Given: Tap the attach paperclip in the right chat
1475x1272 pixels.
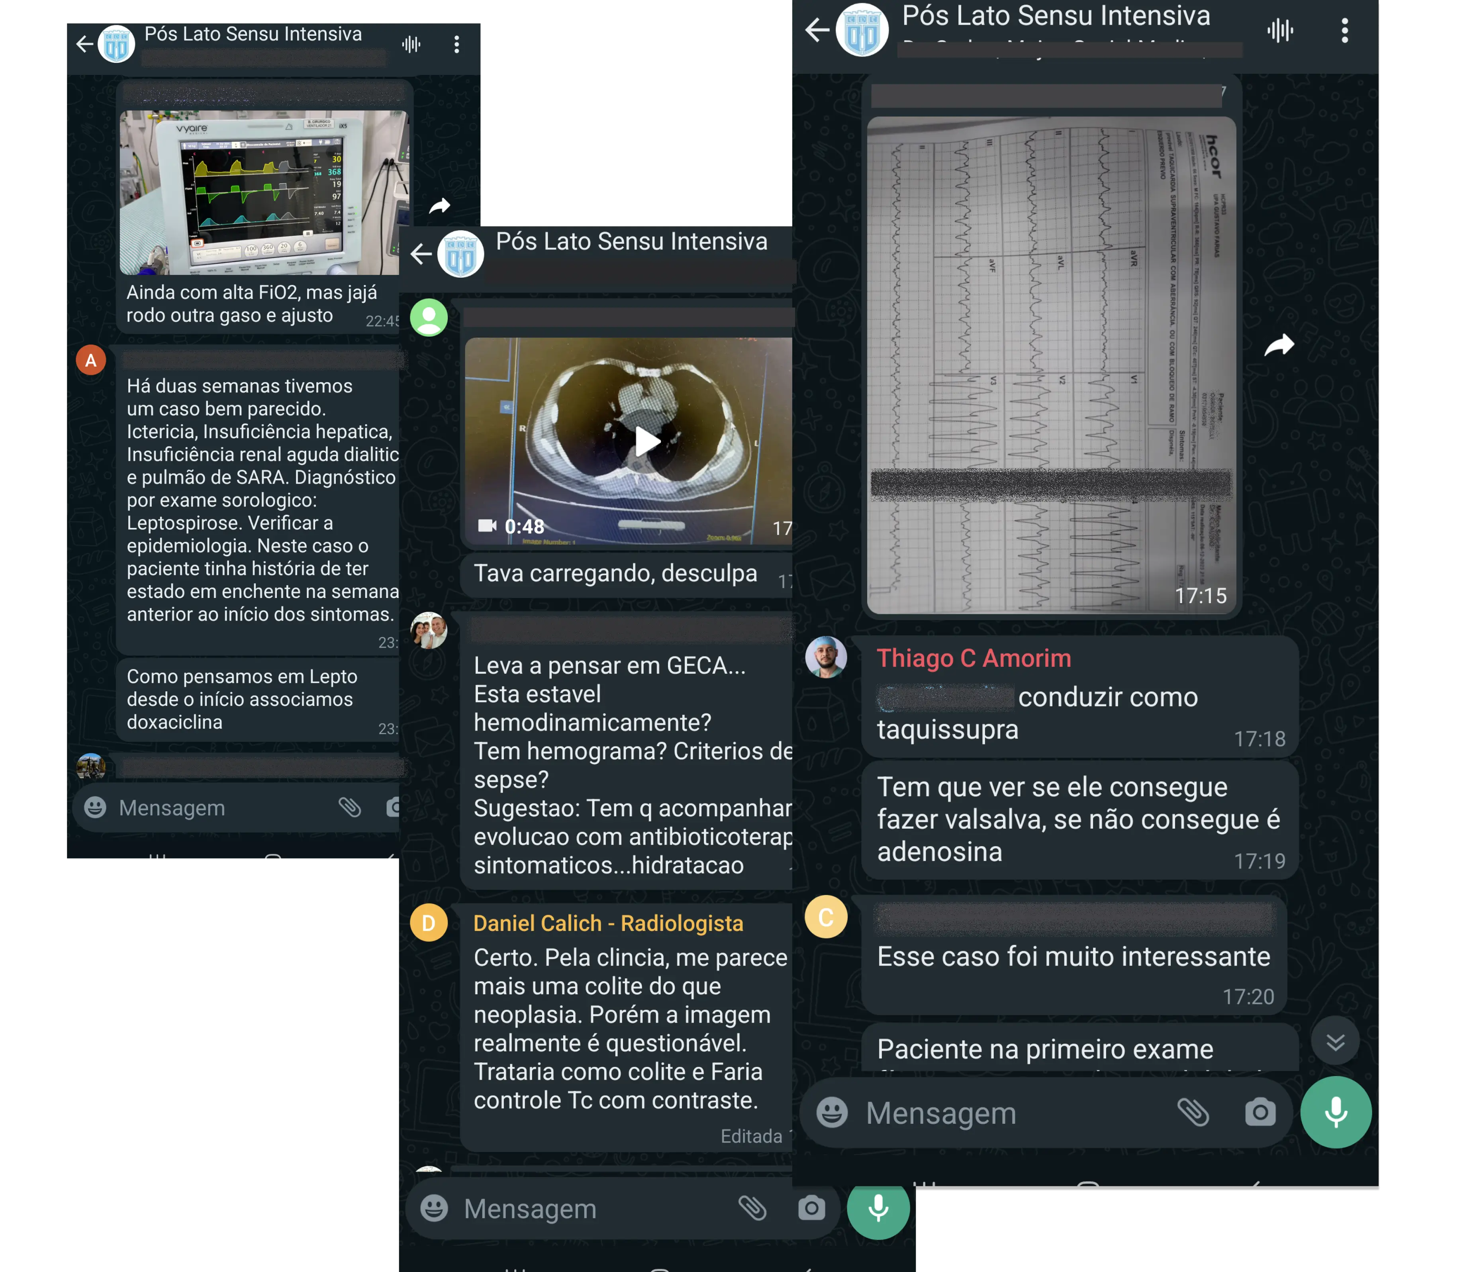Looking at the screenshot, I should [x=1193, y=1112].
